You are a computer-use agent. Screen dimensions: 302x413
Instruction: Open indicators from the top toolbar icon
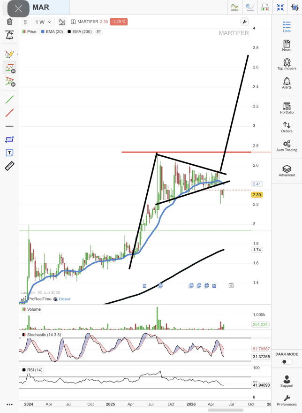click(234, 8)
